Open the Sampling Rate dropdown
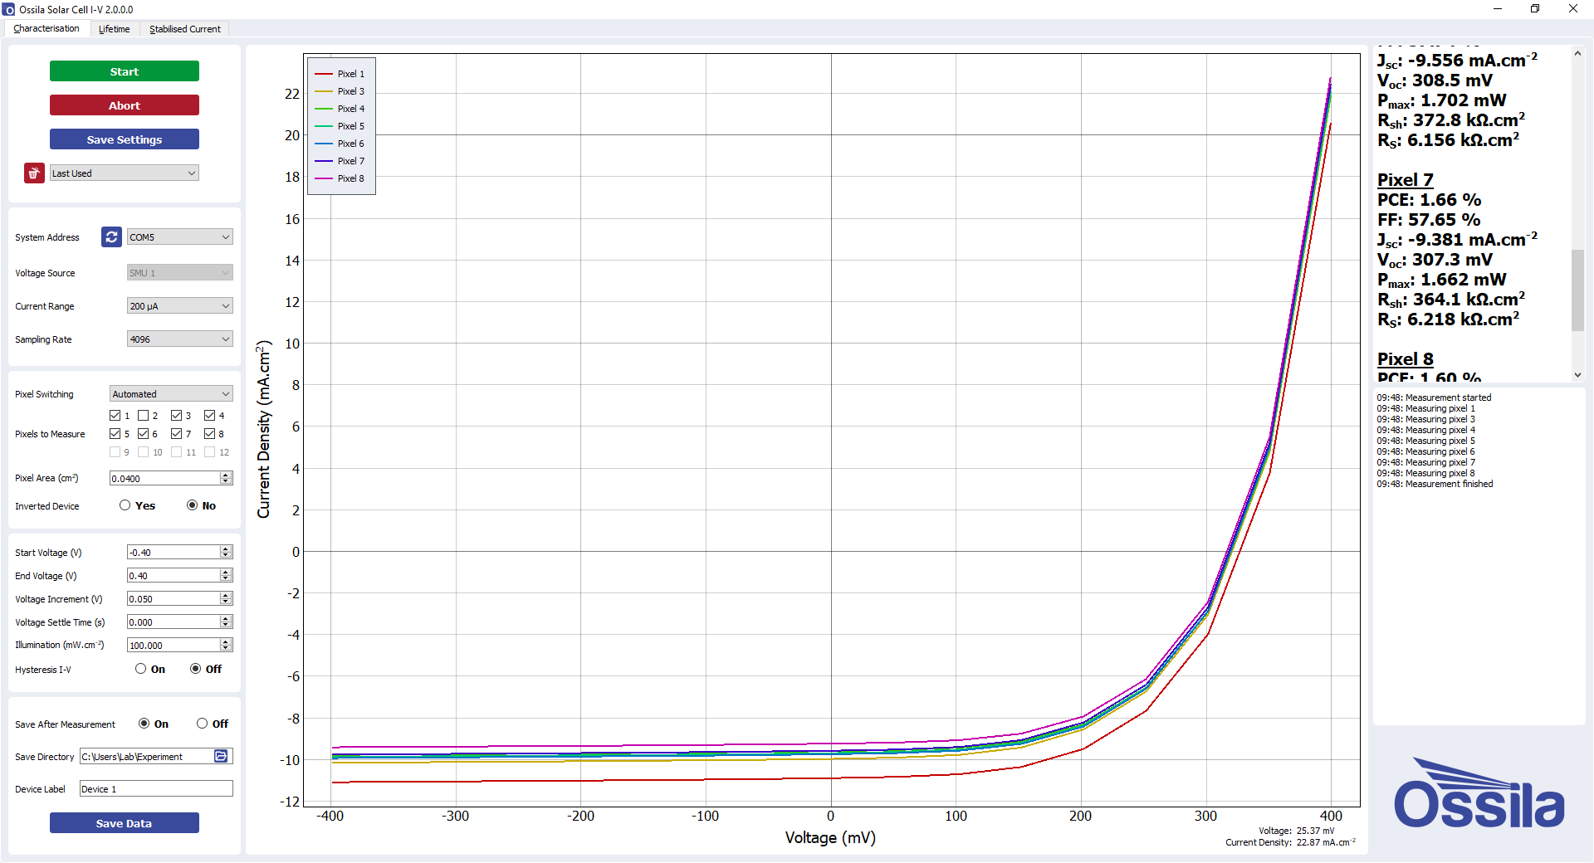This screenshot has height=863, width=1594. pos(179,339)
